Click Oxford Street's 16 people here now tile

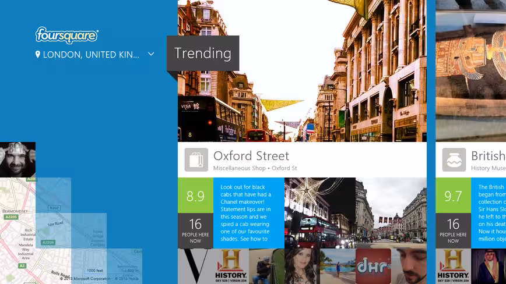click(195, 230)
